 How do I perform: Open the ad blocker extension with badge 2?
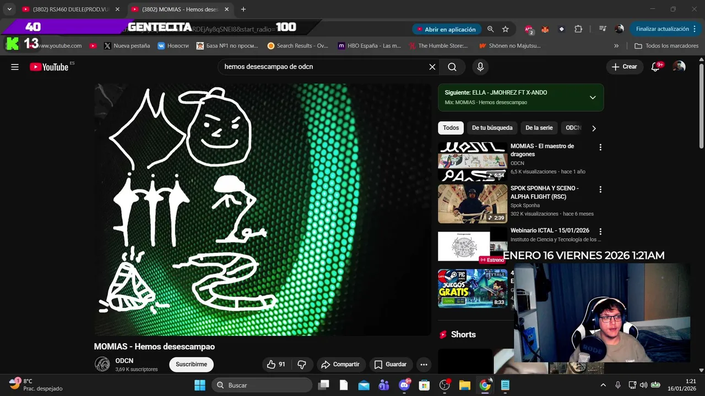coord(529,29)
